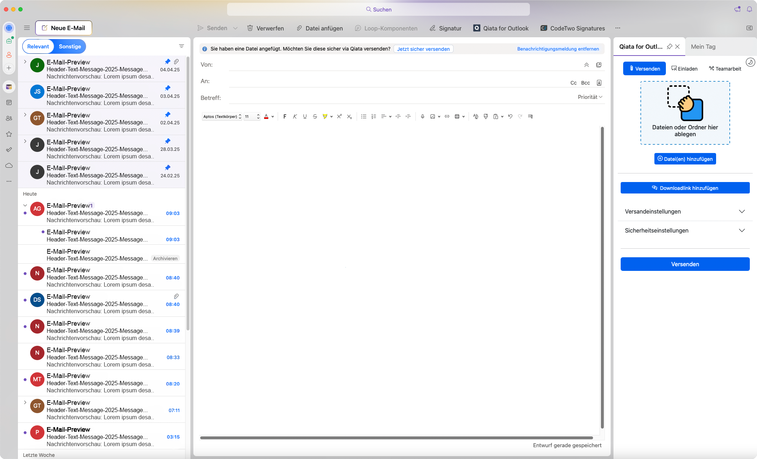Click the dictate microphone icon
757x459 pixels.
pyautogui.click(x=422, y=116)
